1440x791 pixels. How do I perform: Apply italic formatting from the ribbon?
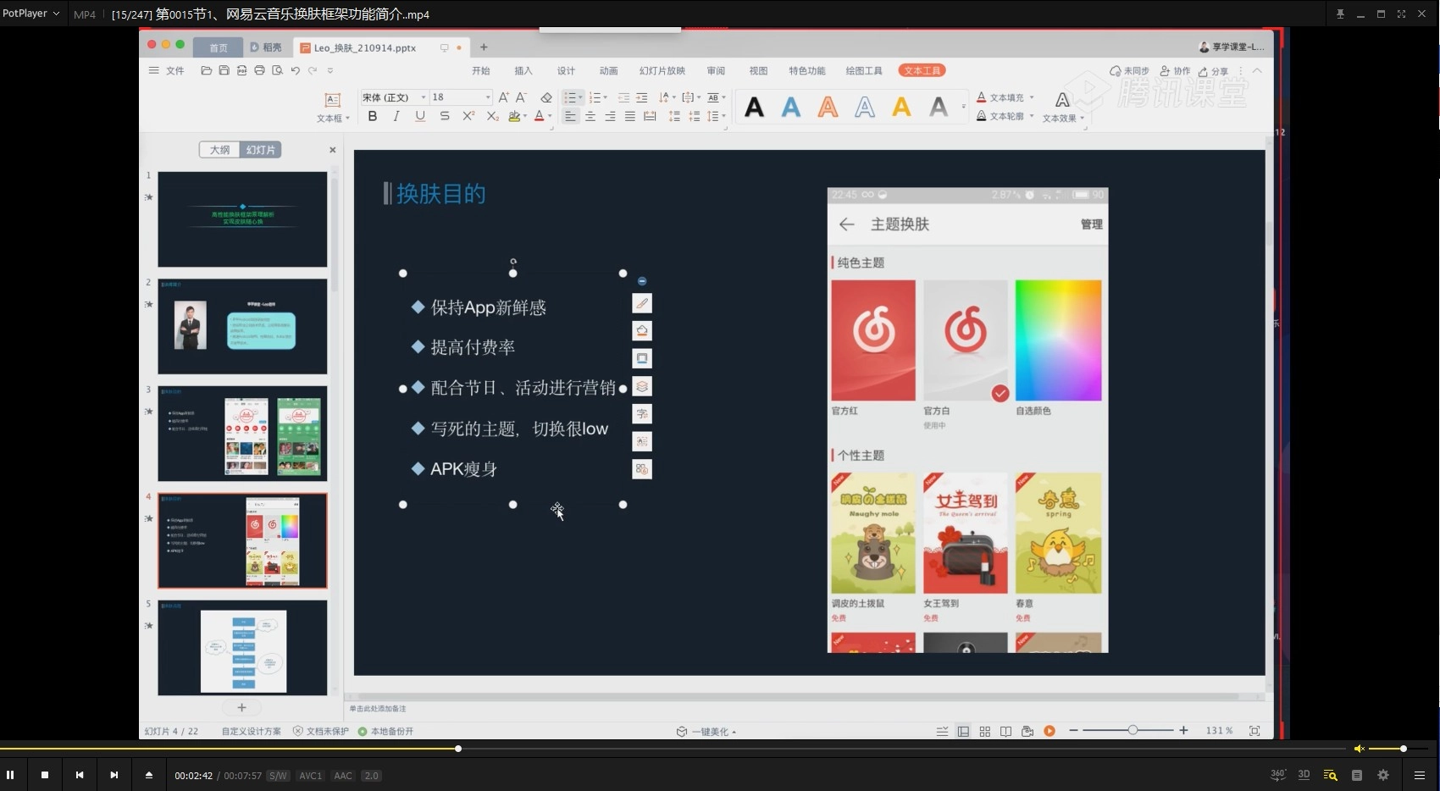pos(396,117)
